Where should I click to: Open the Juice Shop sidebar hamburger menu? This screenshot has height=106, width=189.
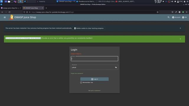click(x=5, y=17)
